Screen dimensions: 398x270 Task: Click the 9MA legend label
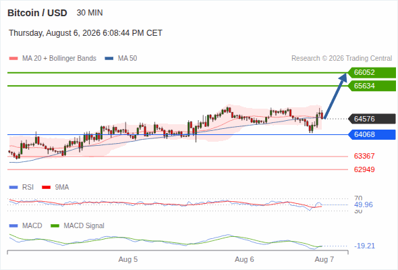62,188
